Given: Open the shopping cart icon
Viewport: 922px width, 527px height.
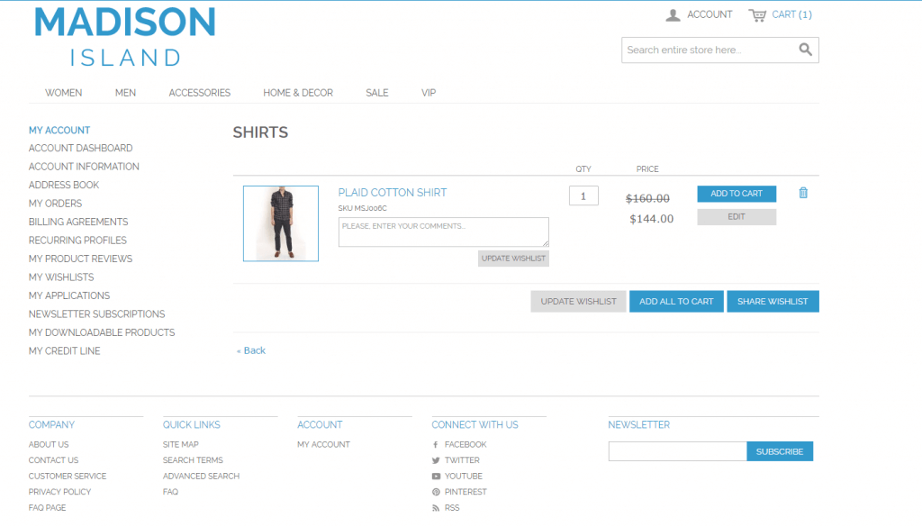Looking at the screenshot, I should pos(757,15).
